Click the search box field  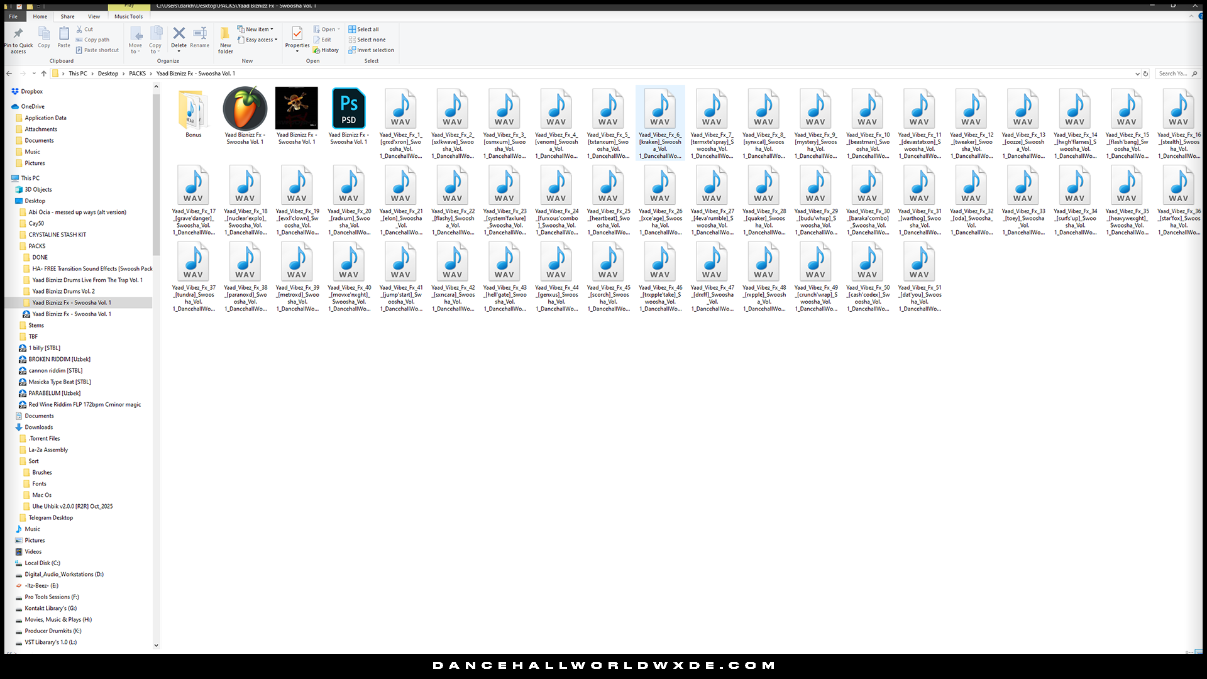click(1172, 74)
